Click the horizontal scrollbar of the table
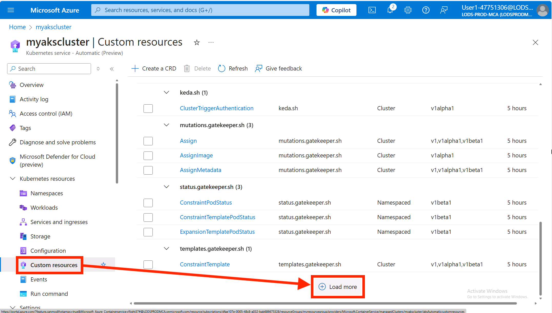This screenshot has width=552, height=313. coord(325,304)
